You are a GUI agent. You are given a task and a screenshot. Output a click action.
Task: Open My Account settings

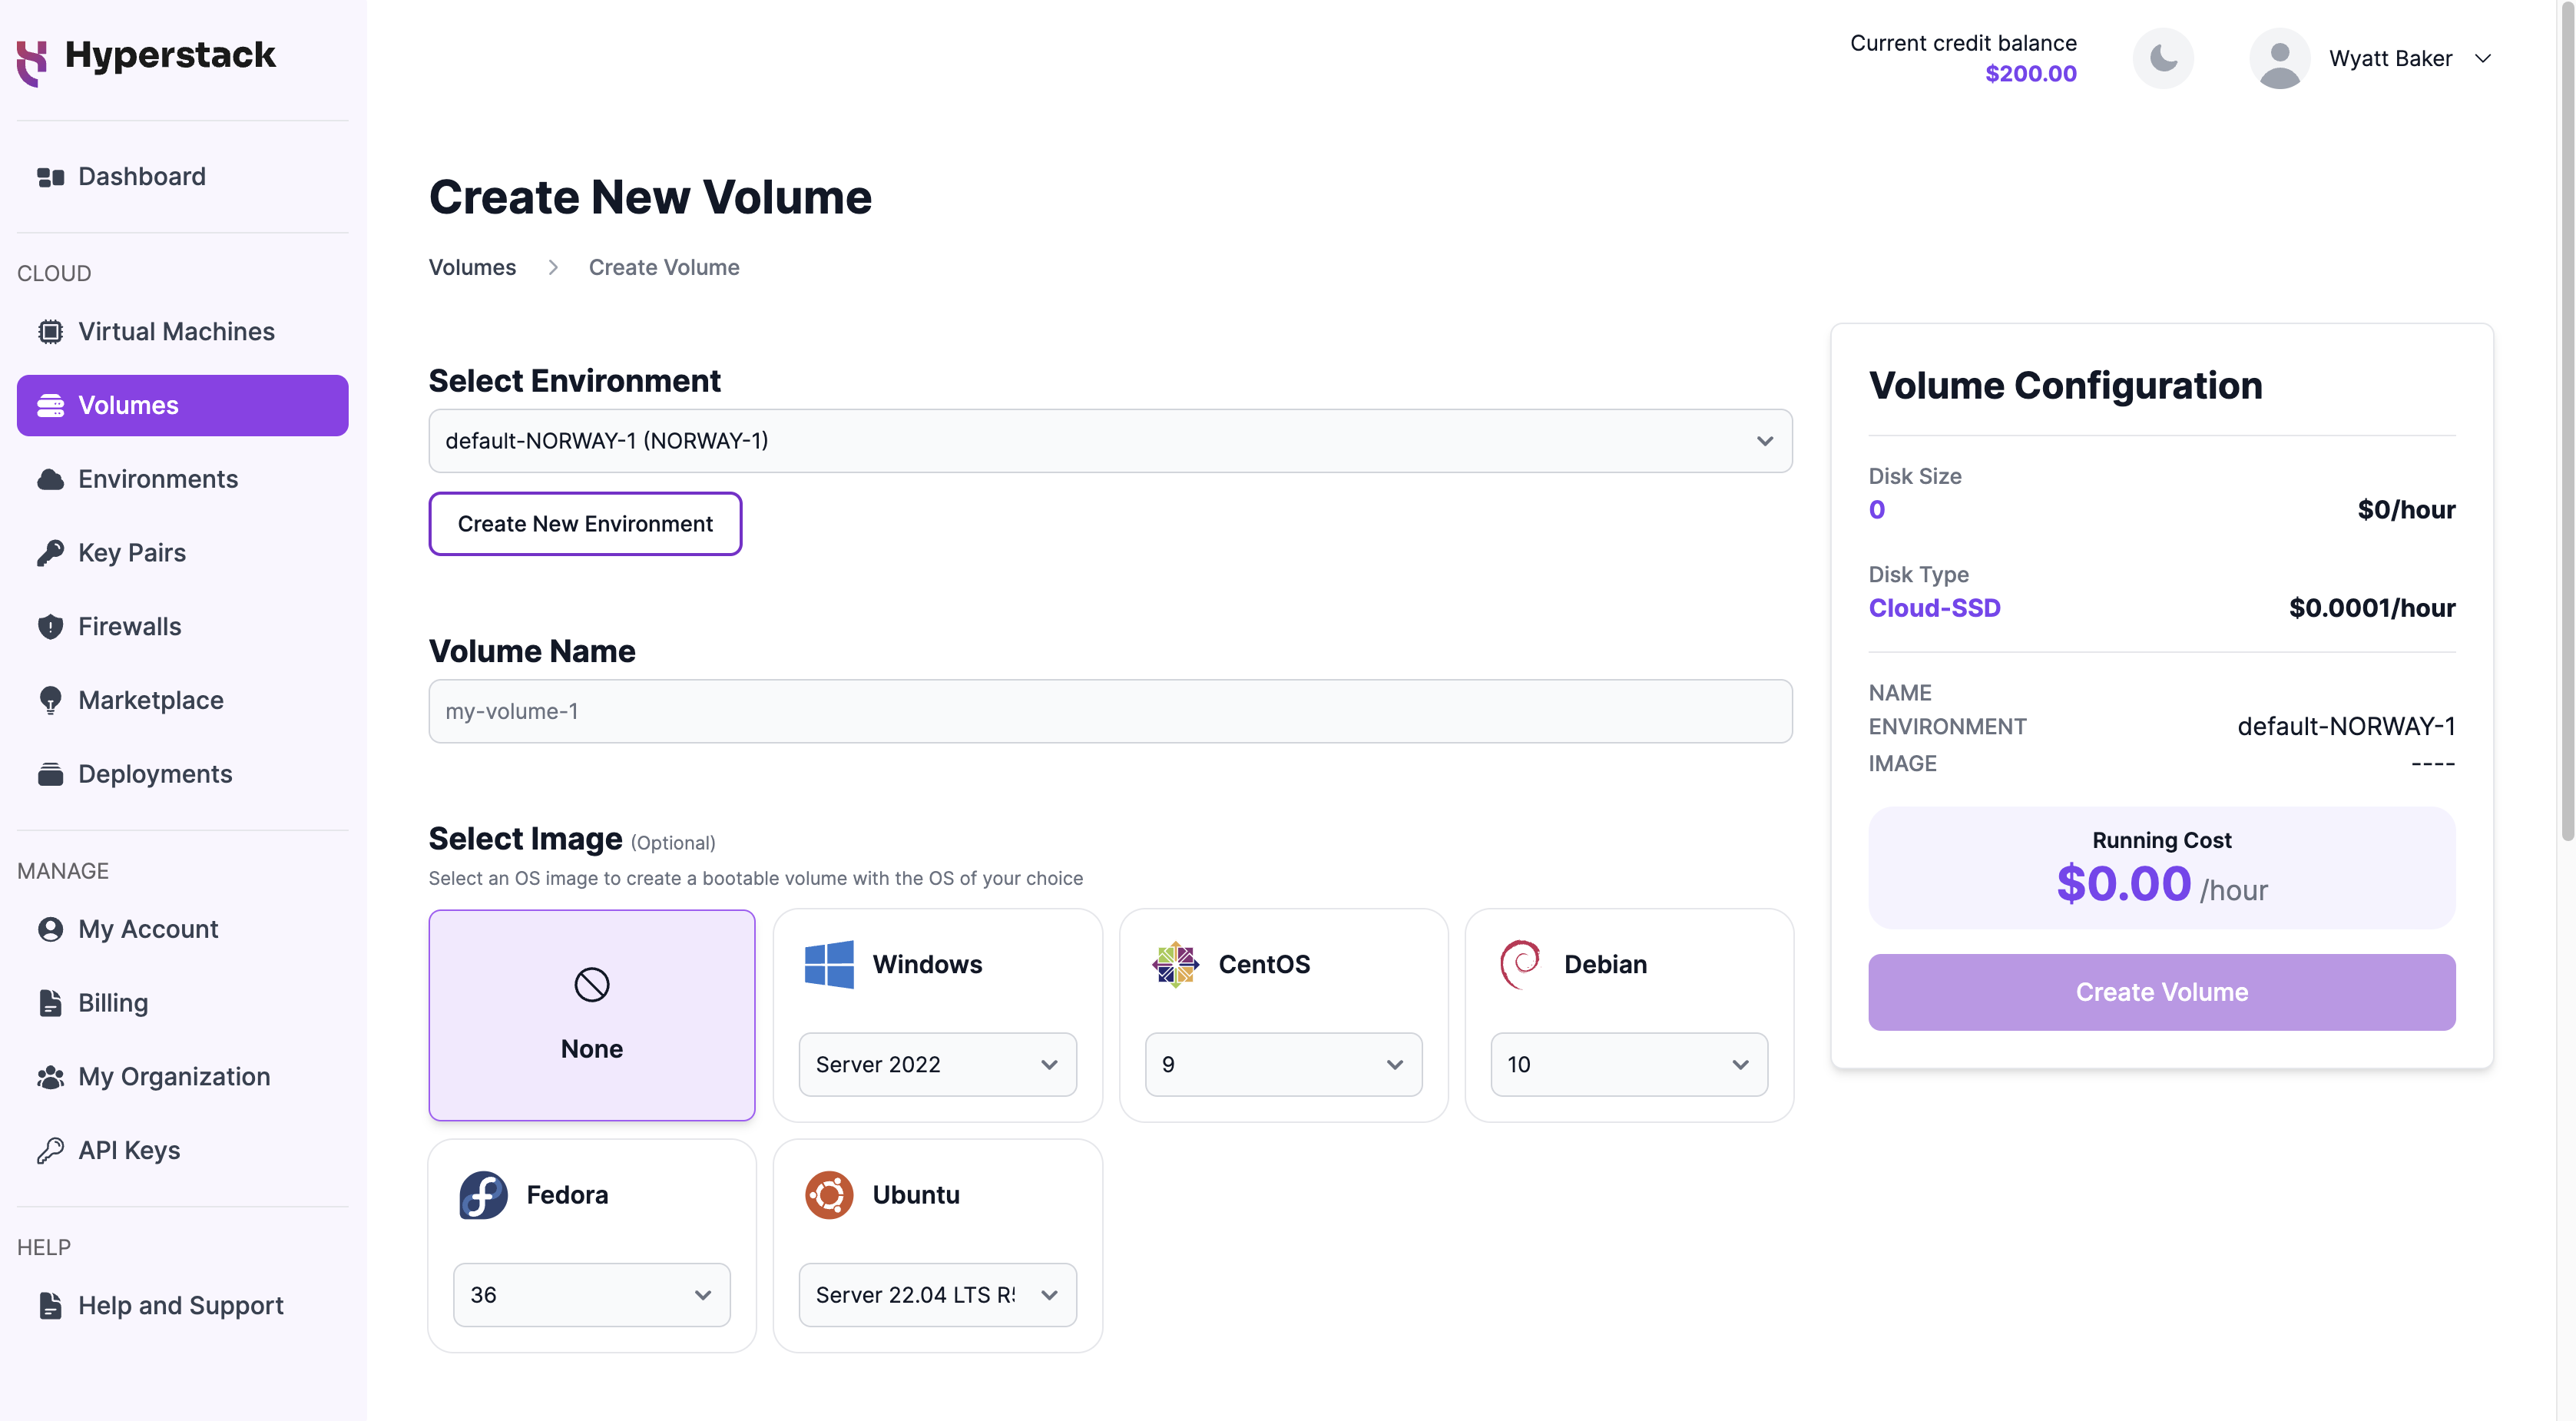[182, 929]
